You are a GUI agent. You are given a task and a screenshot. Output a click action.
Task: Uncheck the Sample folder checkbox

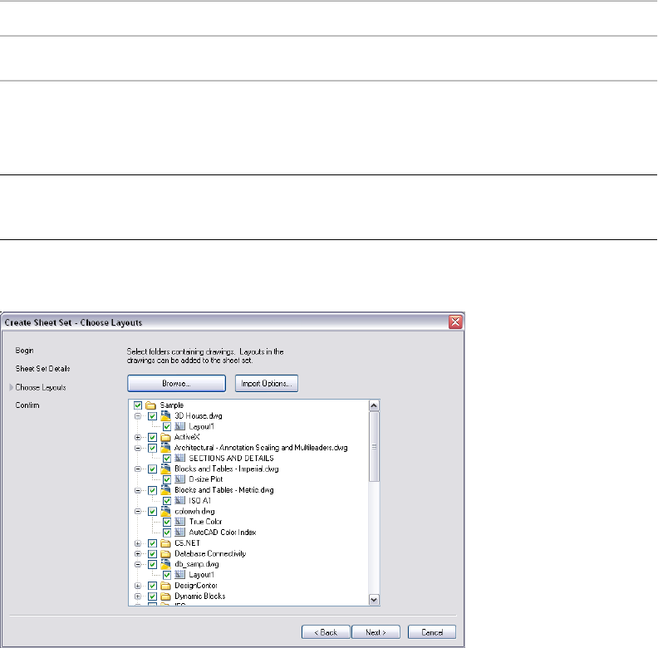[x=138, y=405]
